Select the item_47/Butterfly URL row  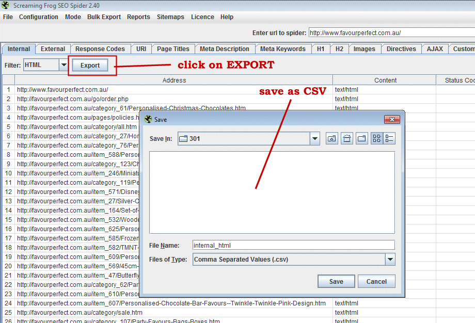click(x=78, y=276)
